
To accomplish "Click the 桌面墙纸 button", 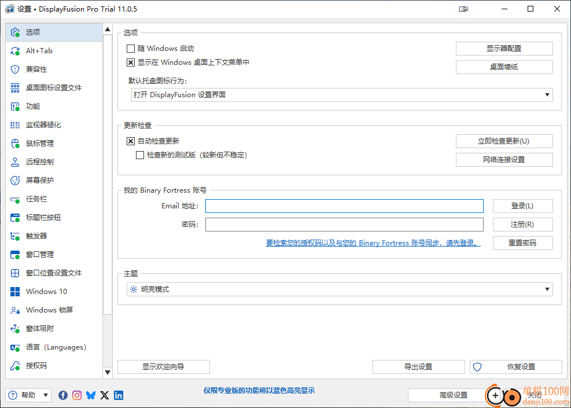I will pos(504,67).
